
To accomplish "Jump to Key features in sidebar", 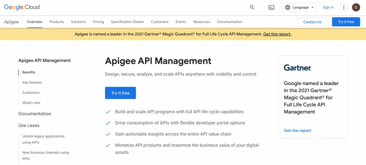I will (x=32, y=82).
